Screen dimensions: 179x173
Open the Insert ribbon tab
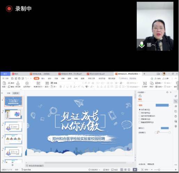click(43, 78)
